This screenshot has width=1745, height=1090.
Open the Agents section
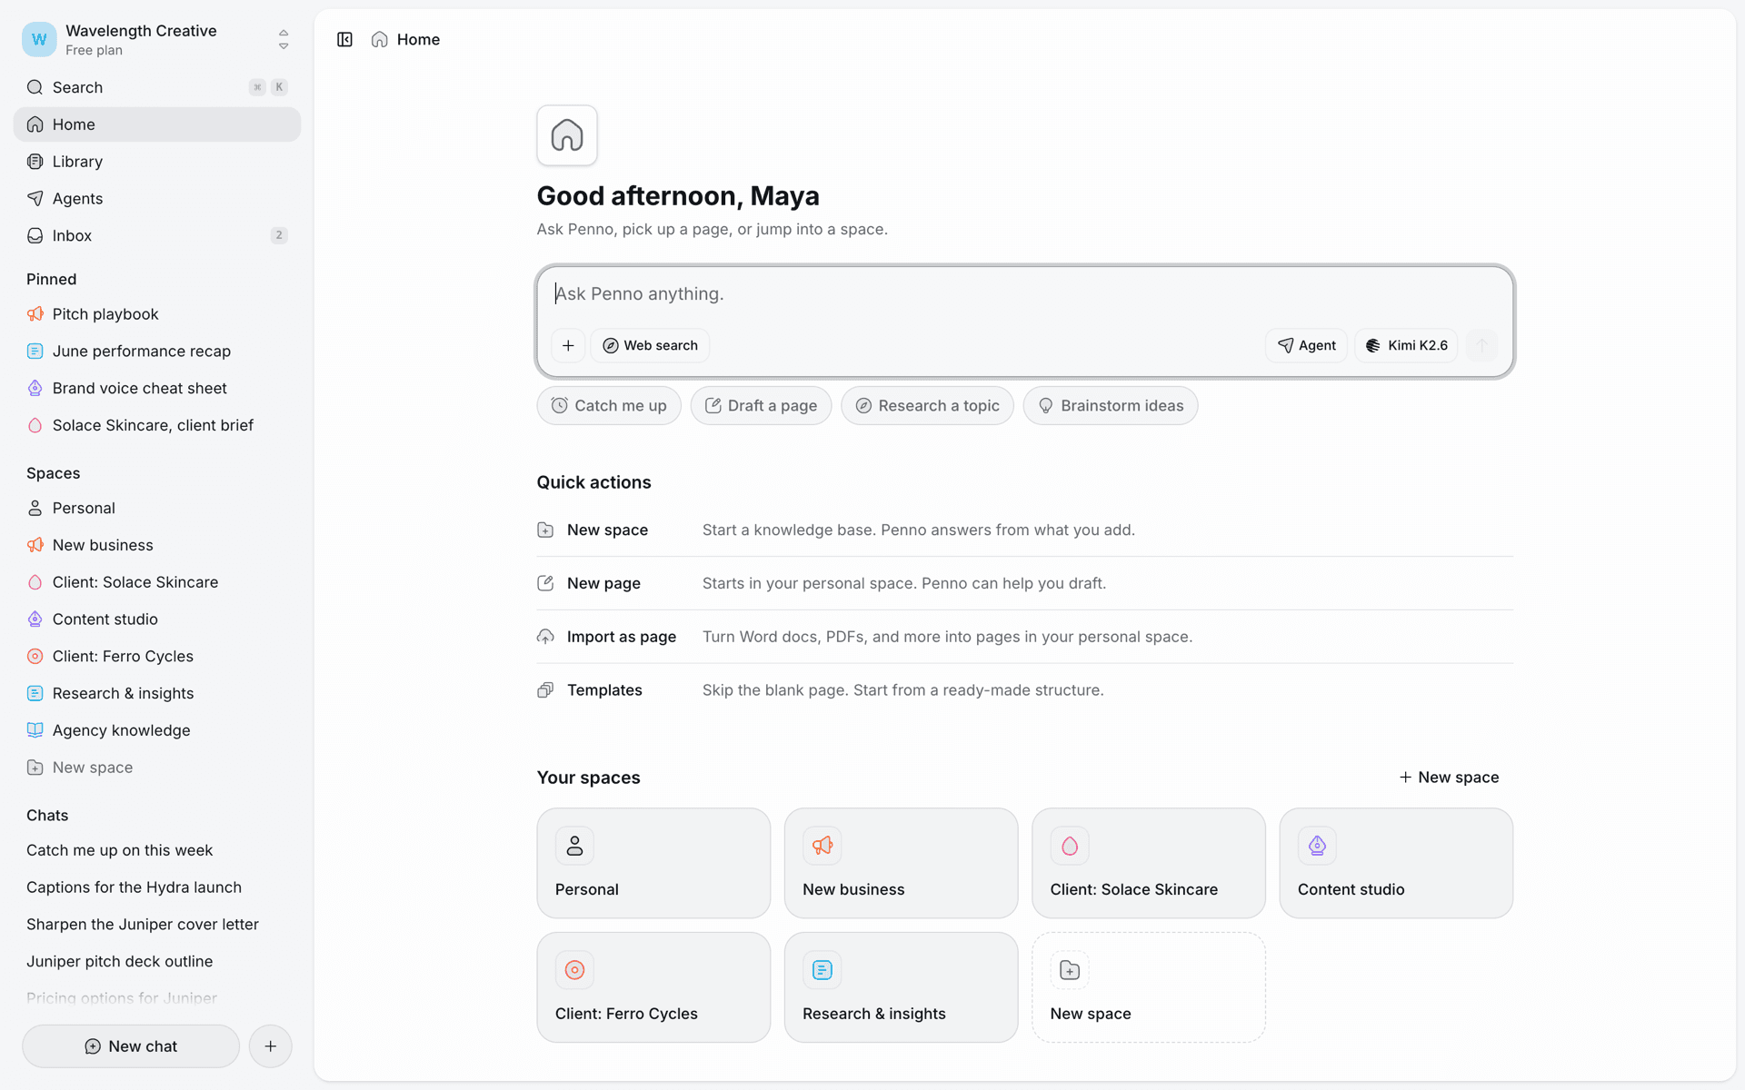[x=156, y=198]
